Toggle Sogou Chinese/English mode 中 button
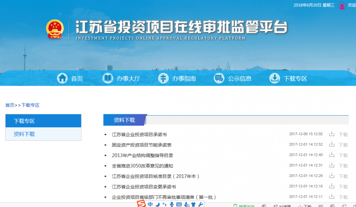The width and height of the screenshot is (356, 207). click(150, 204)
